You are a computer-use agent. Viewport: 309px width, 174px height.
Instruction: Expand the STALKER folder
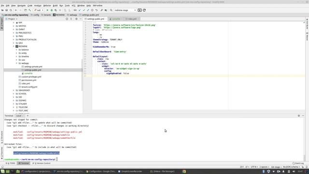pos(14,104)
